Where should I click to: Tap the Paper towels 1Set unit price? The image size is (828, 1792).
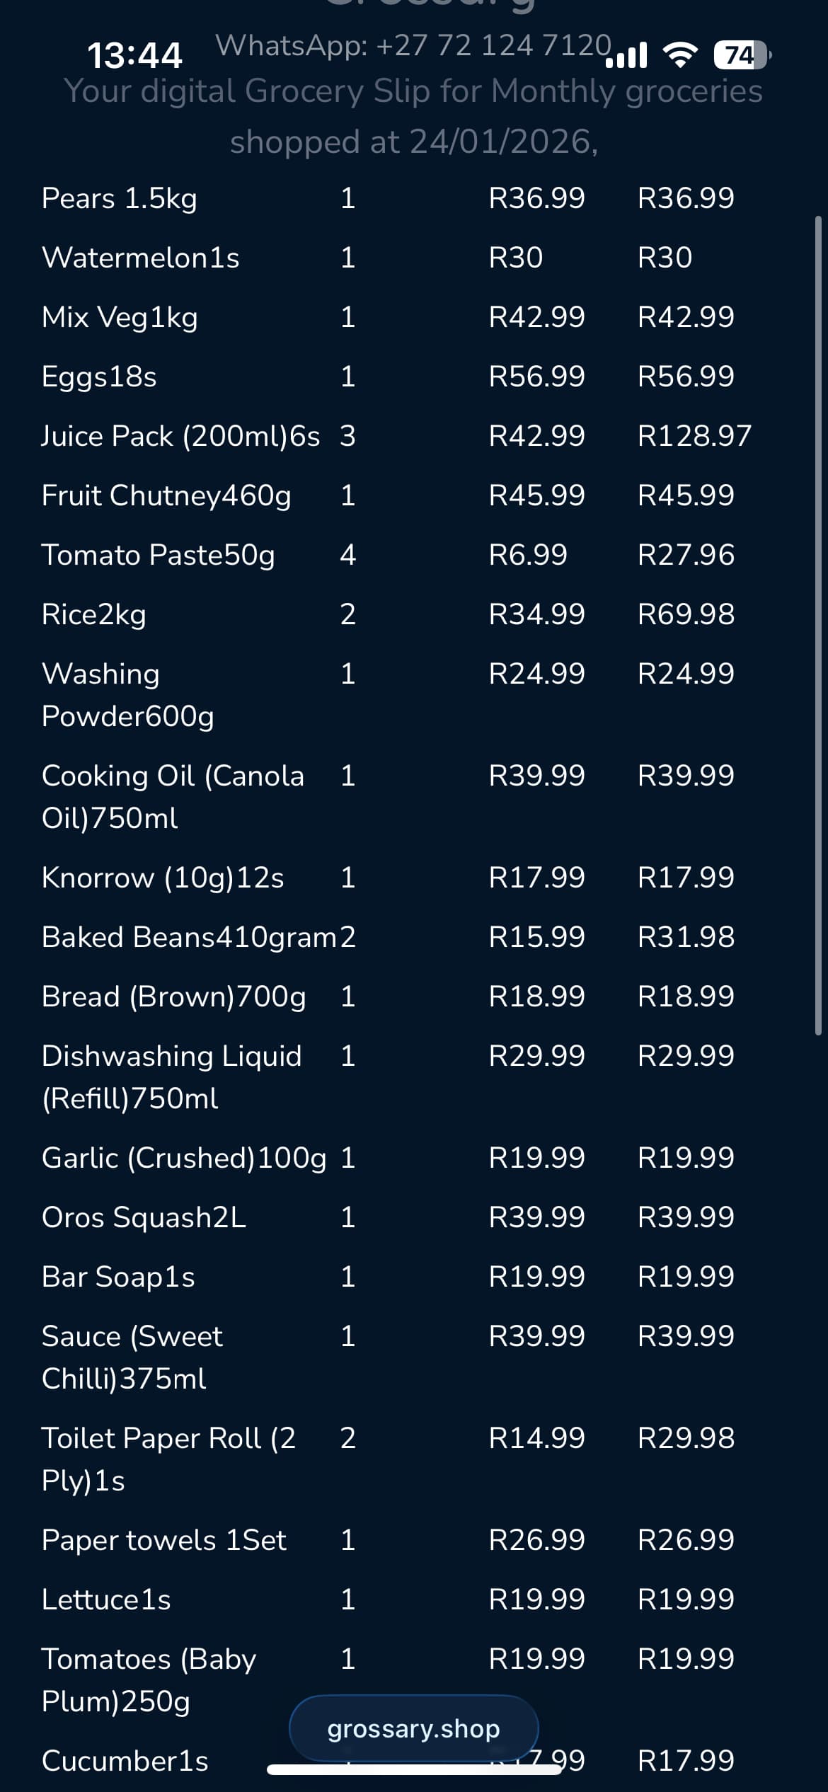[x=536, y=1540]
